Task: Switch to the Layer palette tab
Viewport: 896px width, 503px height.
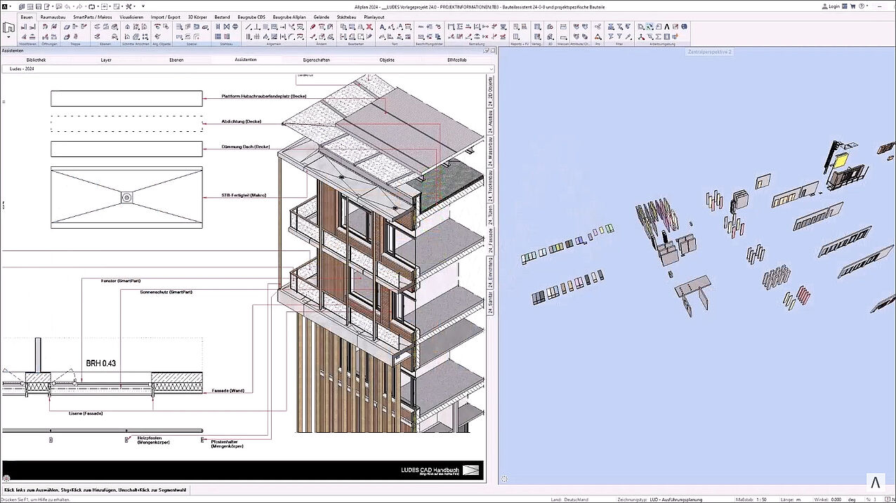Action: point(106,60)
